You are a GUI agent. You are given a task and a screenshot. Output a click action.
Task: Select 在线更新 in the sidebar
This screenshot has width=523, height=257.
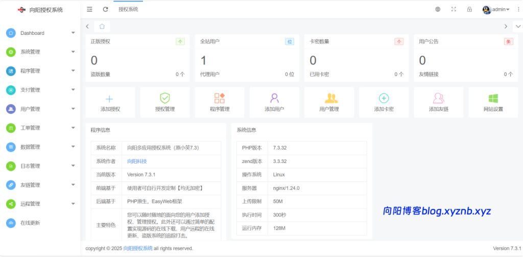pos(30,223)
